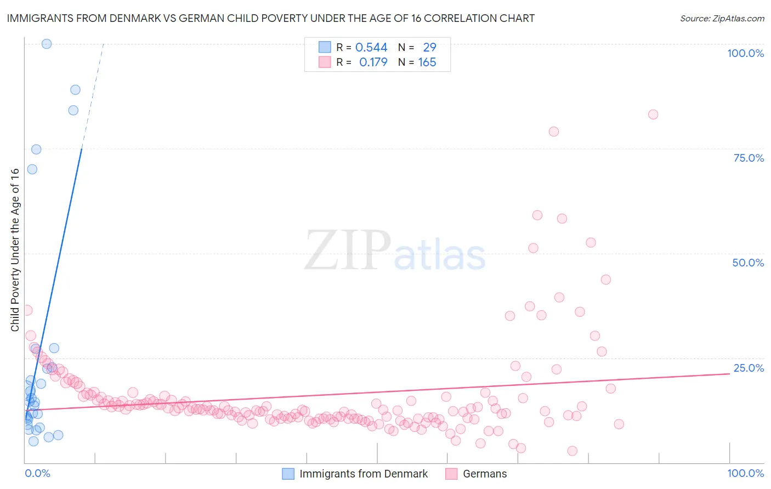Click the 100.0% x-axis label
Screen dimensions: 771x489
coord(745,473)
